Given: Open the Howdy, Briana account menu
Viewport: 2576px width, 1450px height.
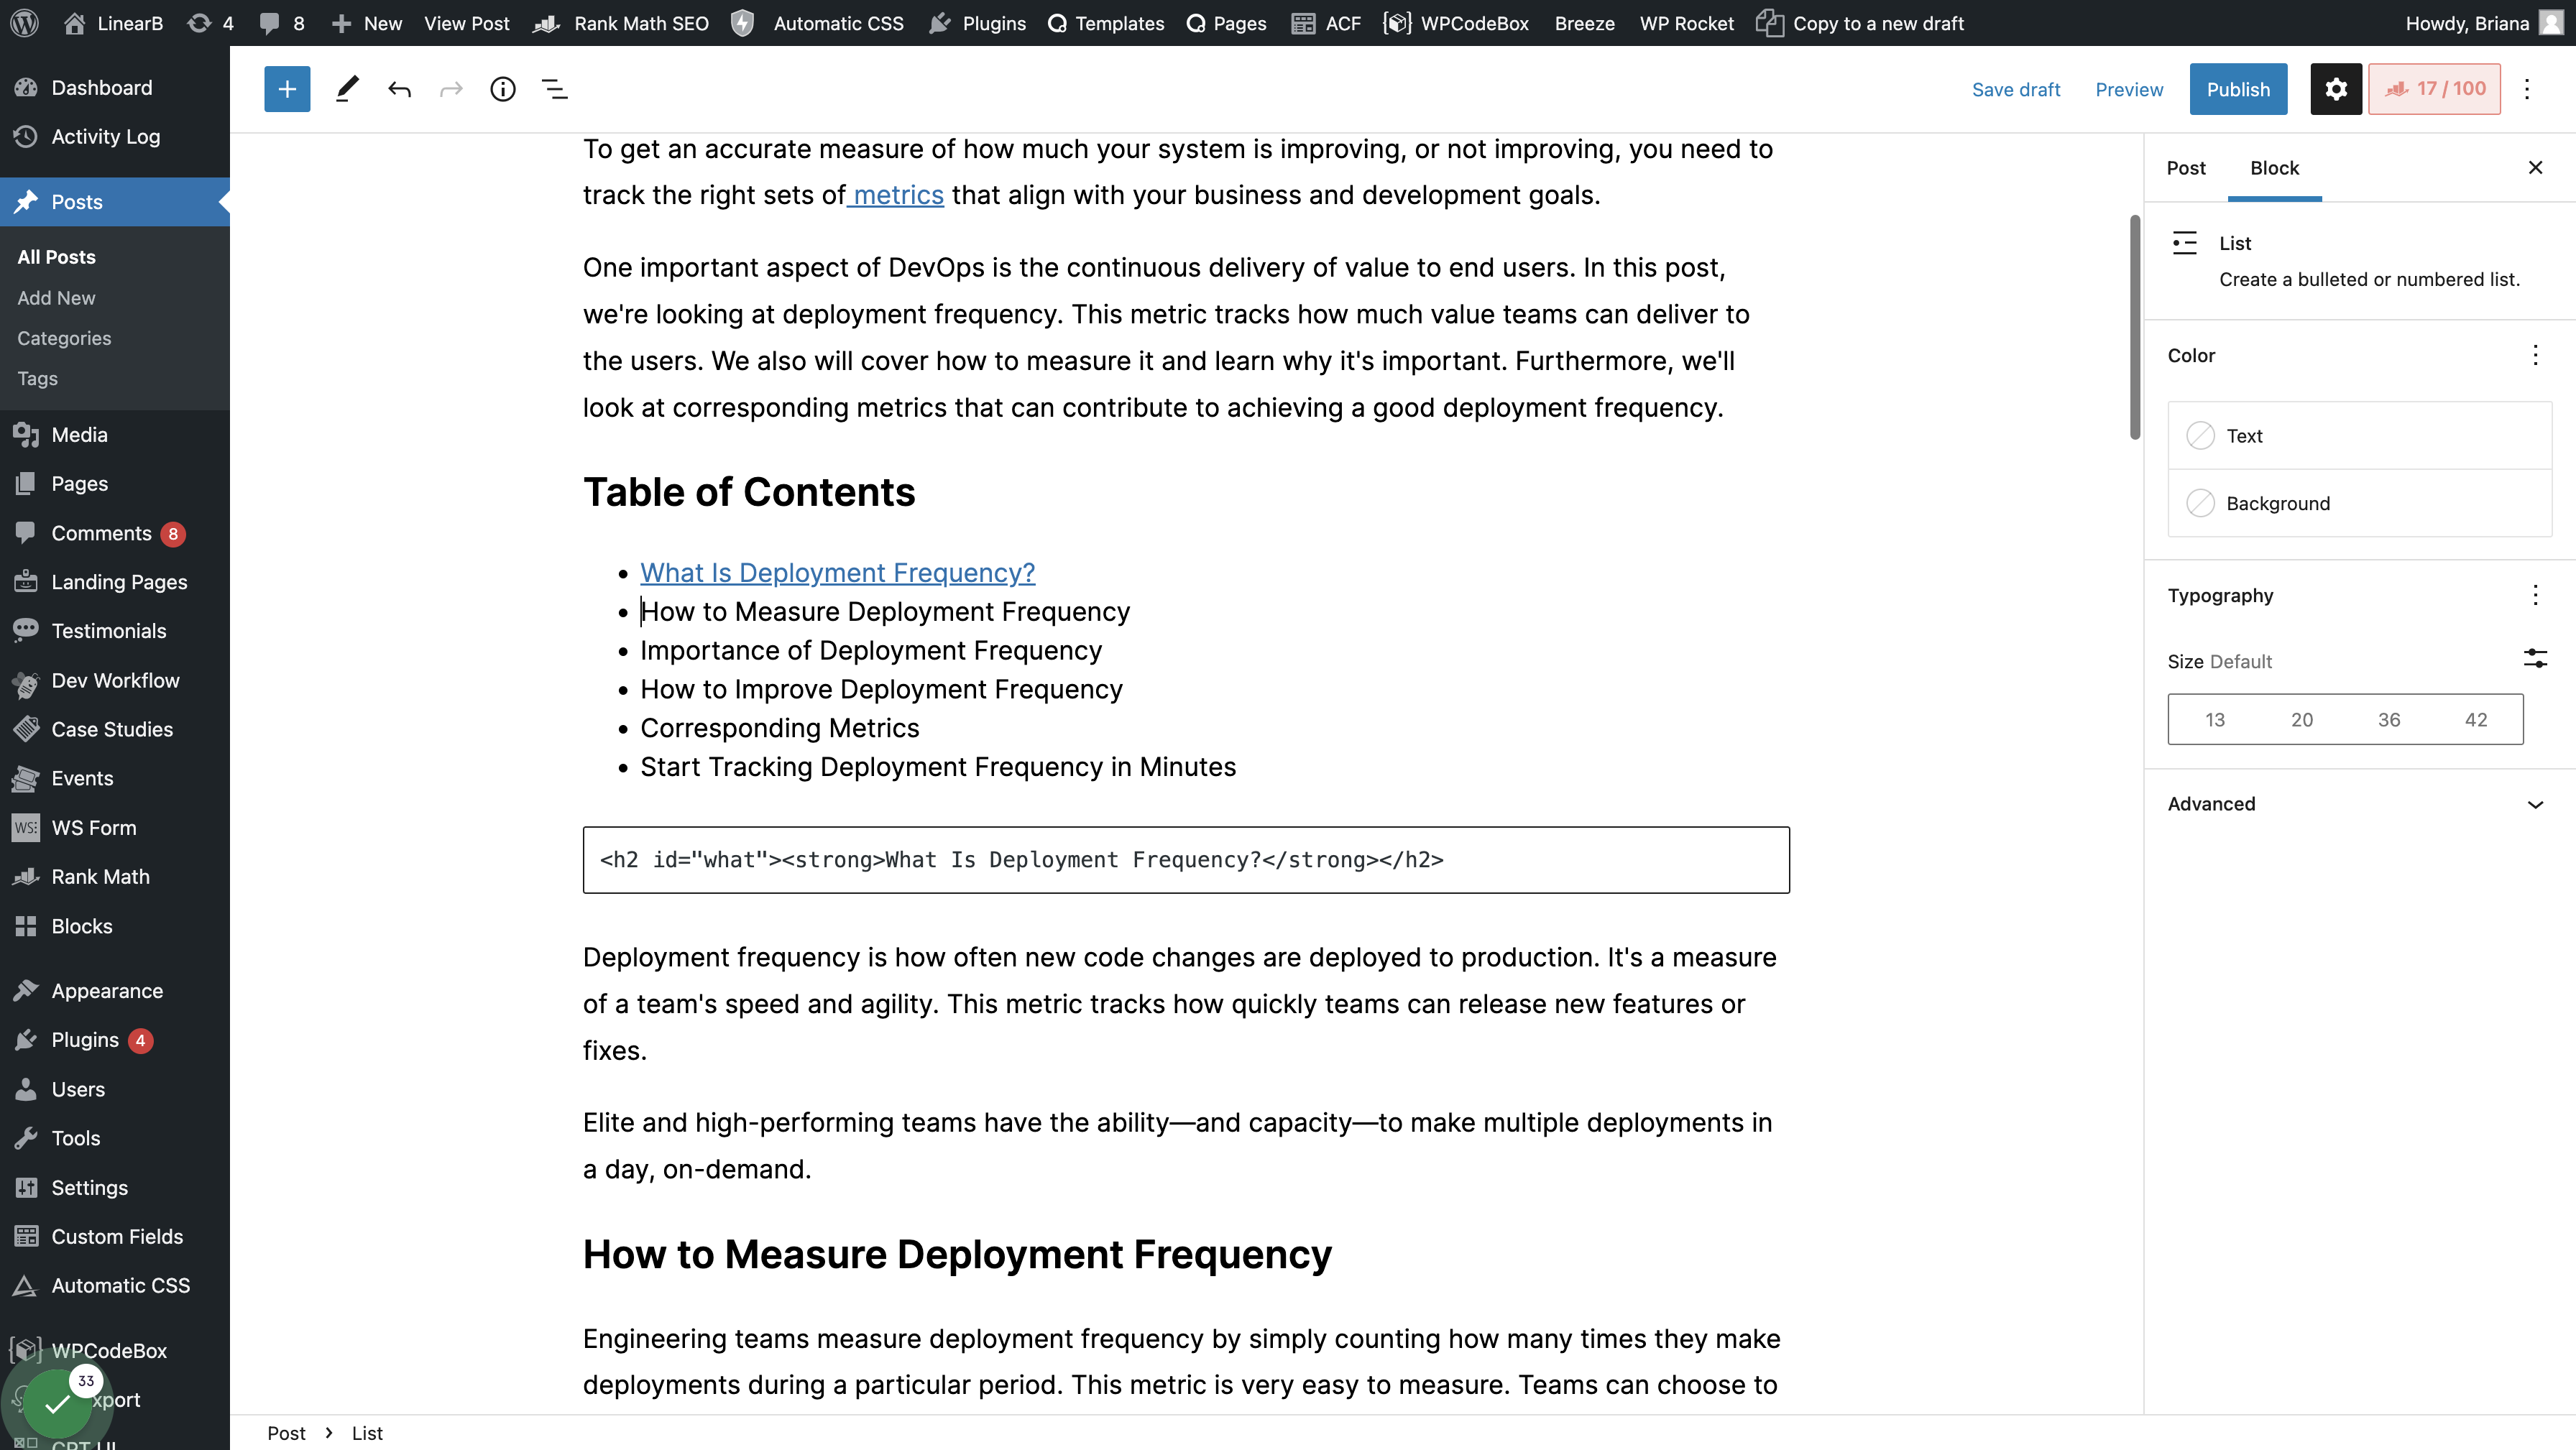Looking at the screenshot, I should tap(2484, 23).
